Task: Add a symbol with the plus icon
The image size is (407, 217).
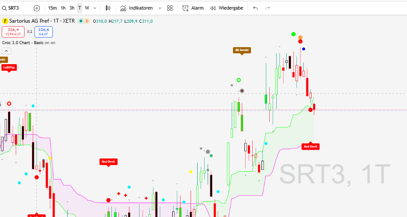Action: click(x=37, y=8)
